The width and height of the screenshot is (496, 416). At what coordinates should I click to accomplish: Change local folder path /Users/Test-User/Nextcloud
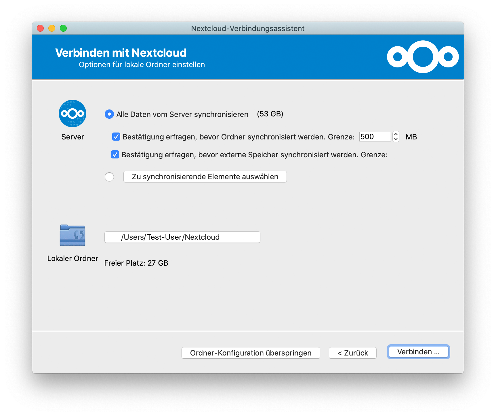182,237
